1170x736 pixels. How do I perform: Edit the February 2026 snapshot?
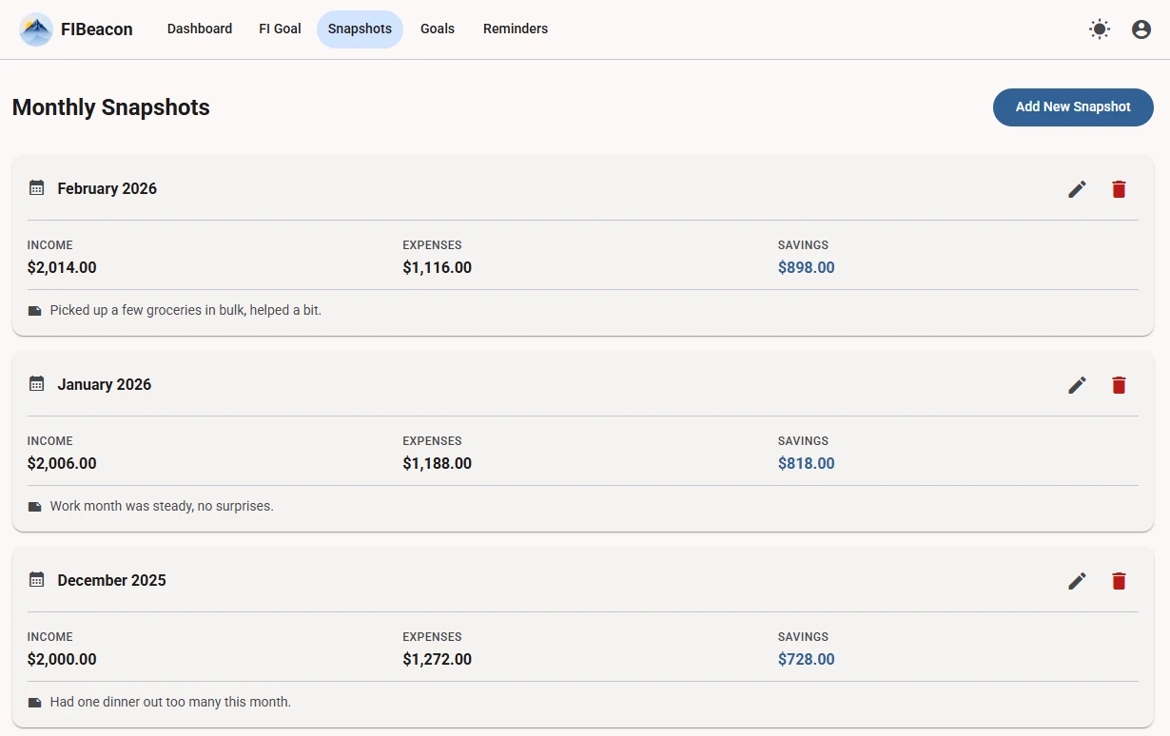pos(1077,189)
